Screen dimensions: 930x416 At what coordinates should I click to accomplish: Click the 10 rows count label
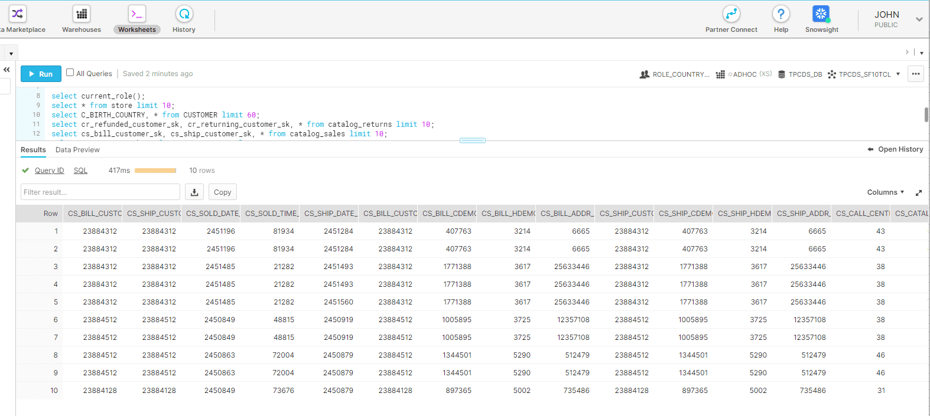[x=202, y=171]
